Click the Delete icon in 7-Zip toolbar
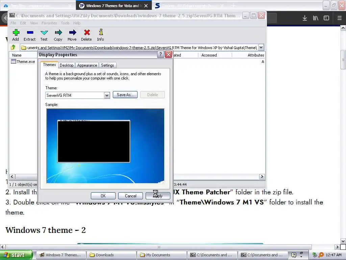 87,33
